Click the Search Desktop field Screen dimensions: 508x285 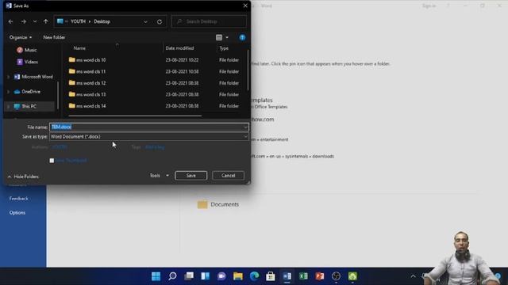click(x=209, y=21)
